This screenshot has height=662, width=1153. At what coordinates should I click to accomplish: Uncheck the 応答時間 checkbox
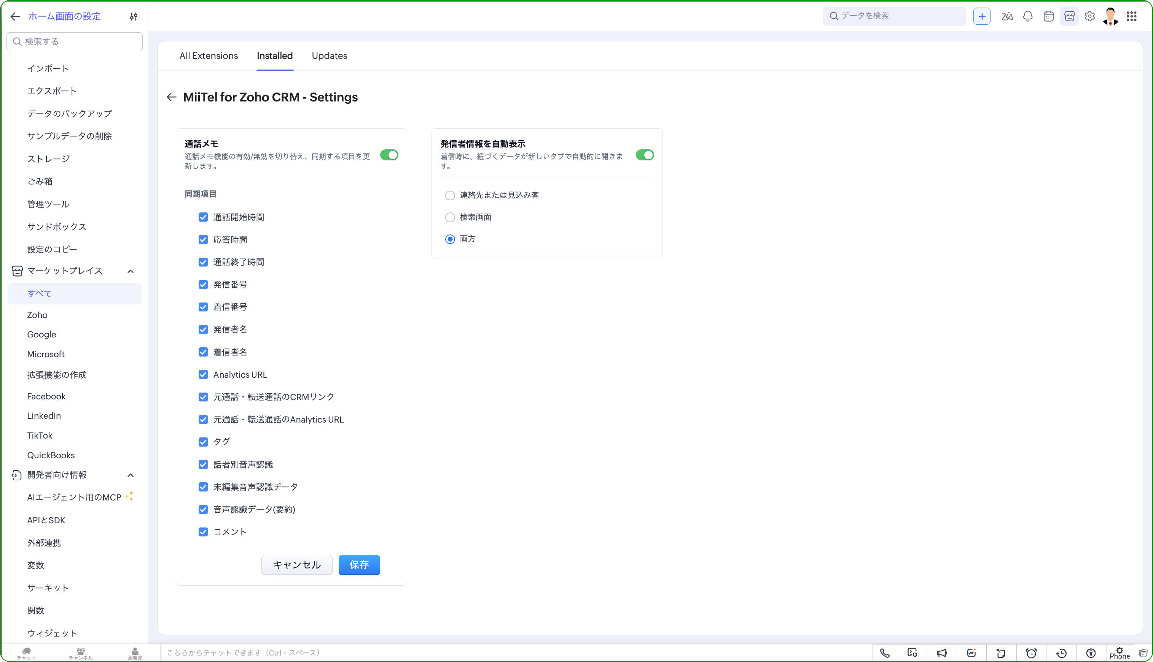click(x=203, y=240)
